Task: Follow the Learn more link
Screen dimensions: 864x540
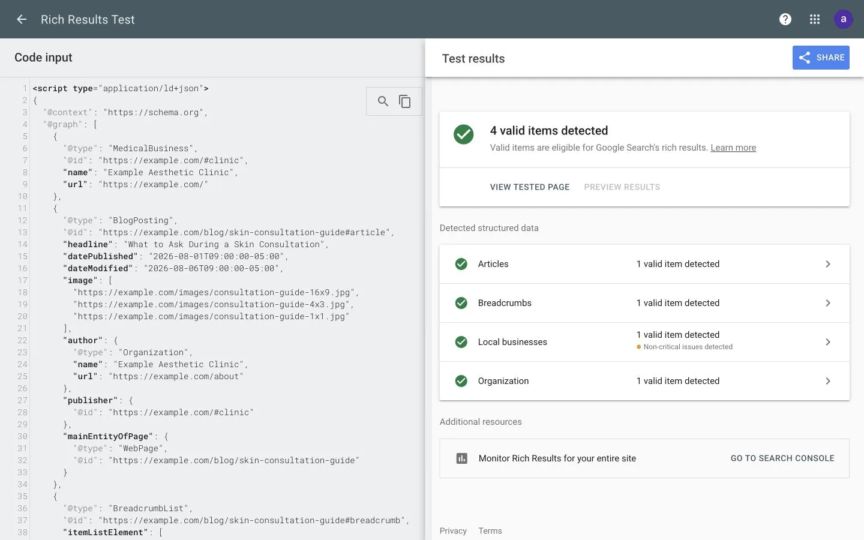Action: point(733,148)
